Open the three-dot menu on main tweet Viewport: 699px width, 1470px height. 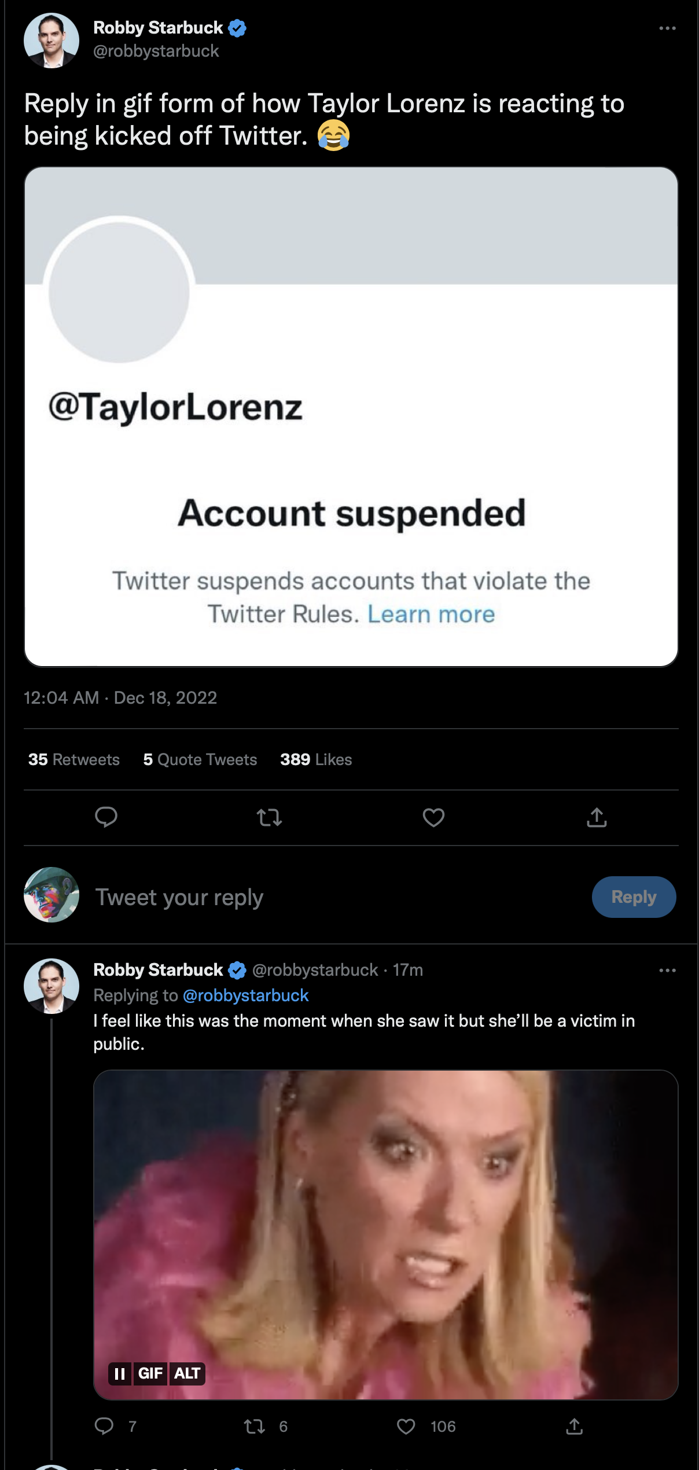667,28
